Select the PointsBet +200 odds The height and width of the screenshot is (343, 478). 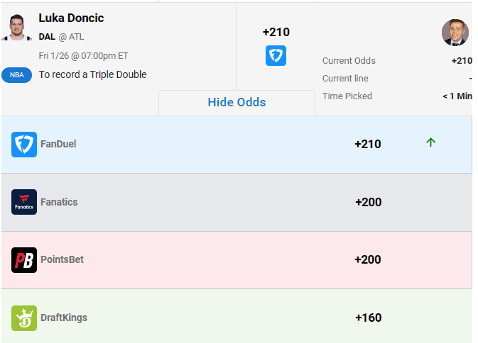[368, 260]
